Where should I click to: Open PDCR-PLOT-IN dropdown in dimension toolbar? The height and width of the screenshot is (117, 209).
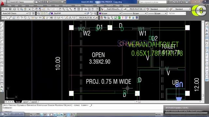point(86,18)
